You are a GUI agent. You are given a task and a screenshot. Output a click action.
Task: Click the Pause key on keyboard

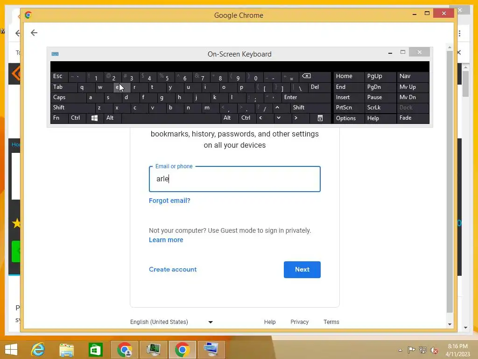(380, 97)
